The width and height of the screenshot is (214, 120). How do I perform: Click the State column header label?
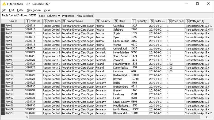122,21
